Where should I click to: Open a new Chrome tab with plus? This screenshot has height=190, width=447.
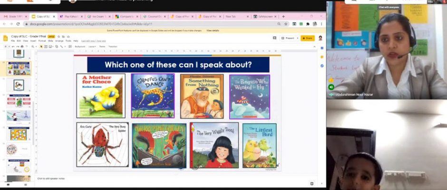283,17
